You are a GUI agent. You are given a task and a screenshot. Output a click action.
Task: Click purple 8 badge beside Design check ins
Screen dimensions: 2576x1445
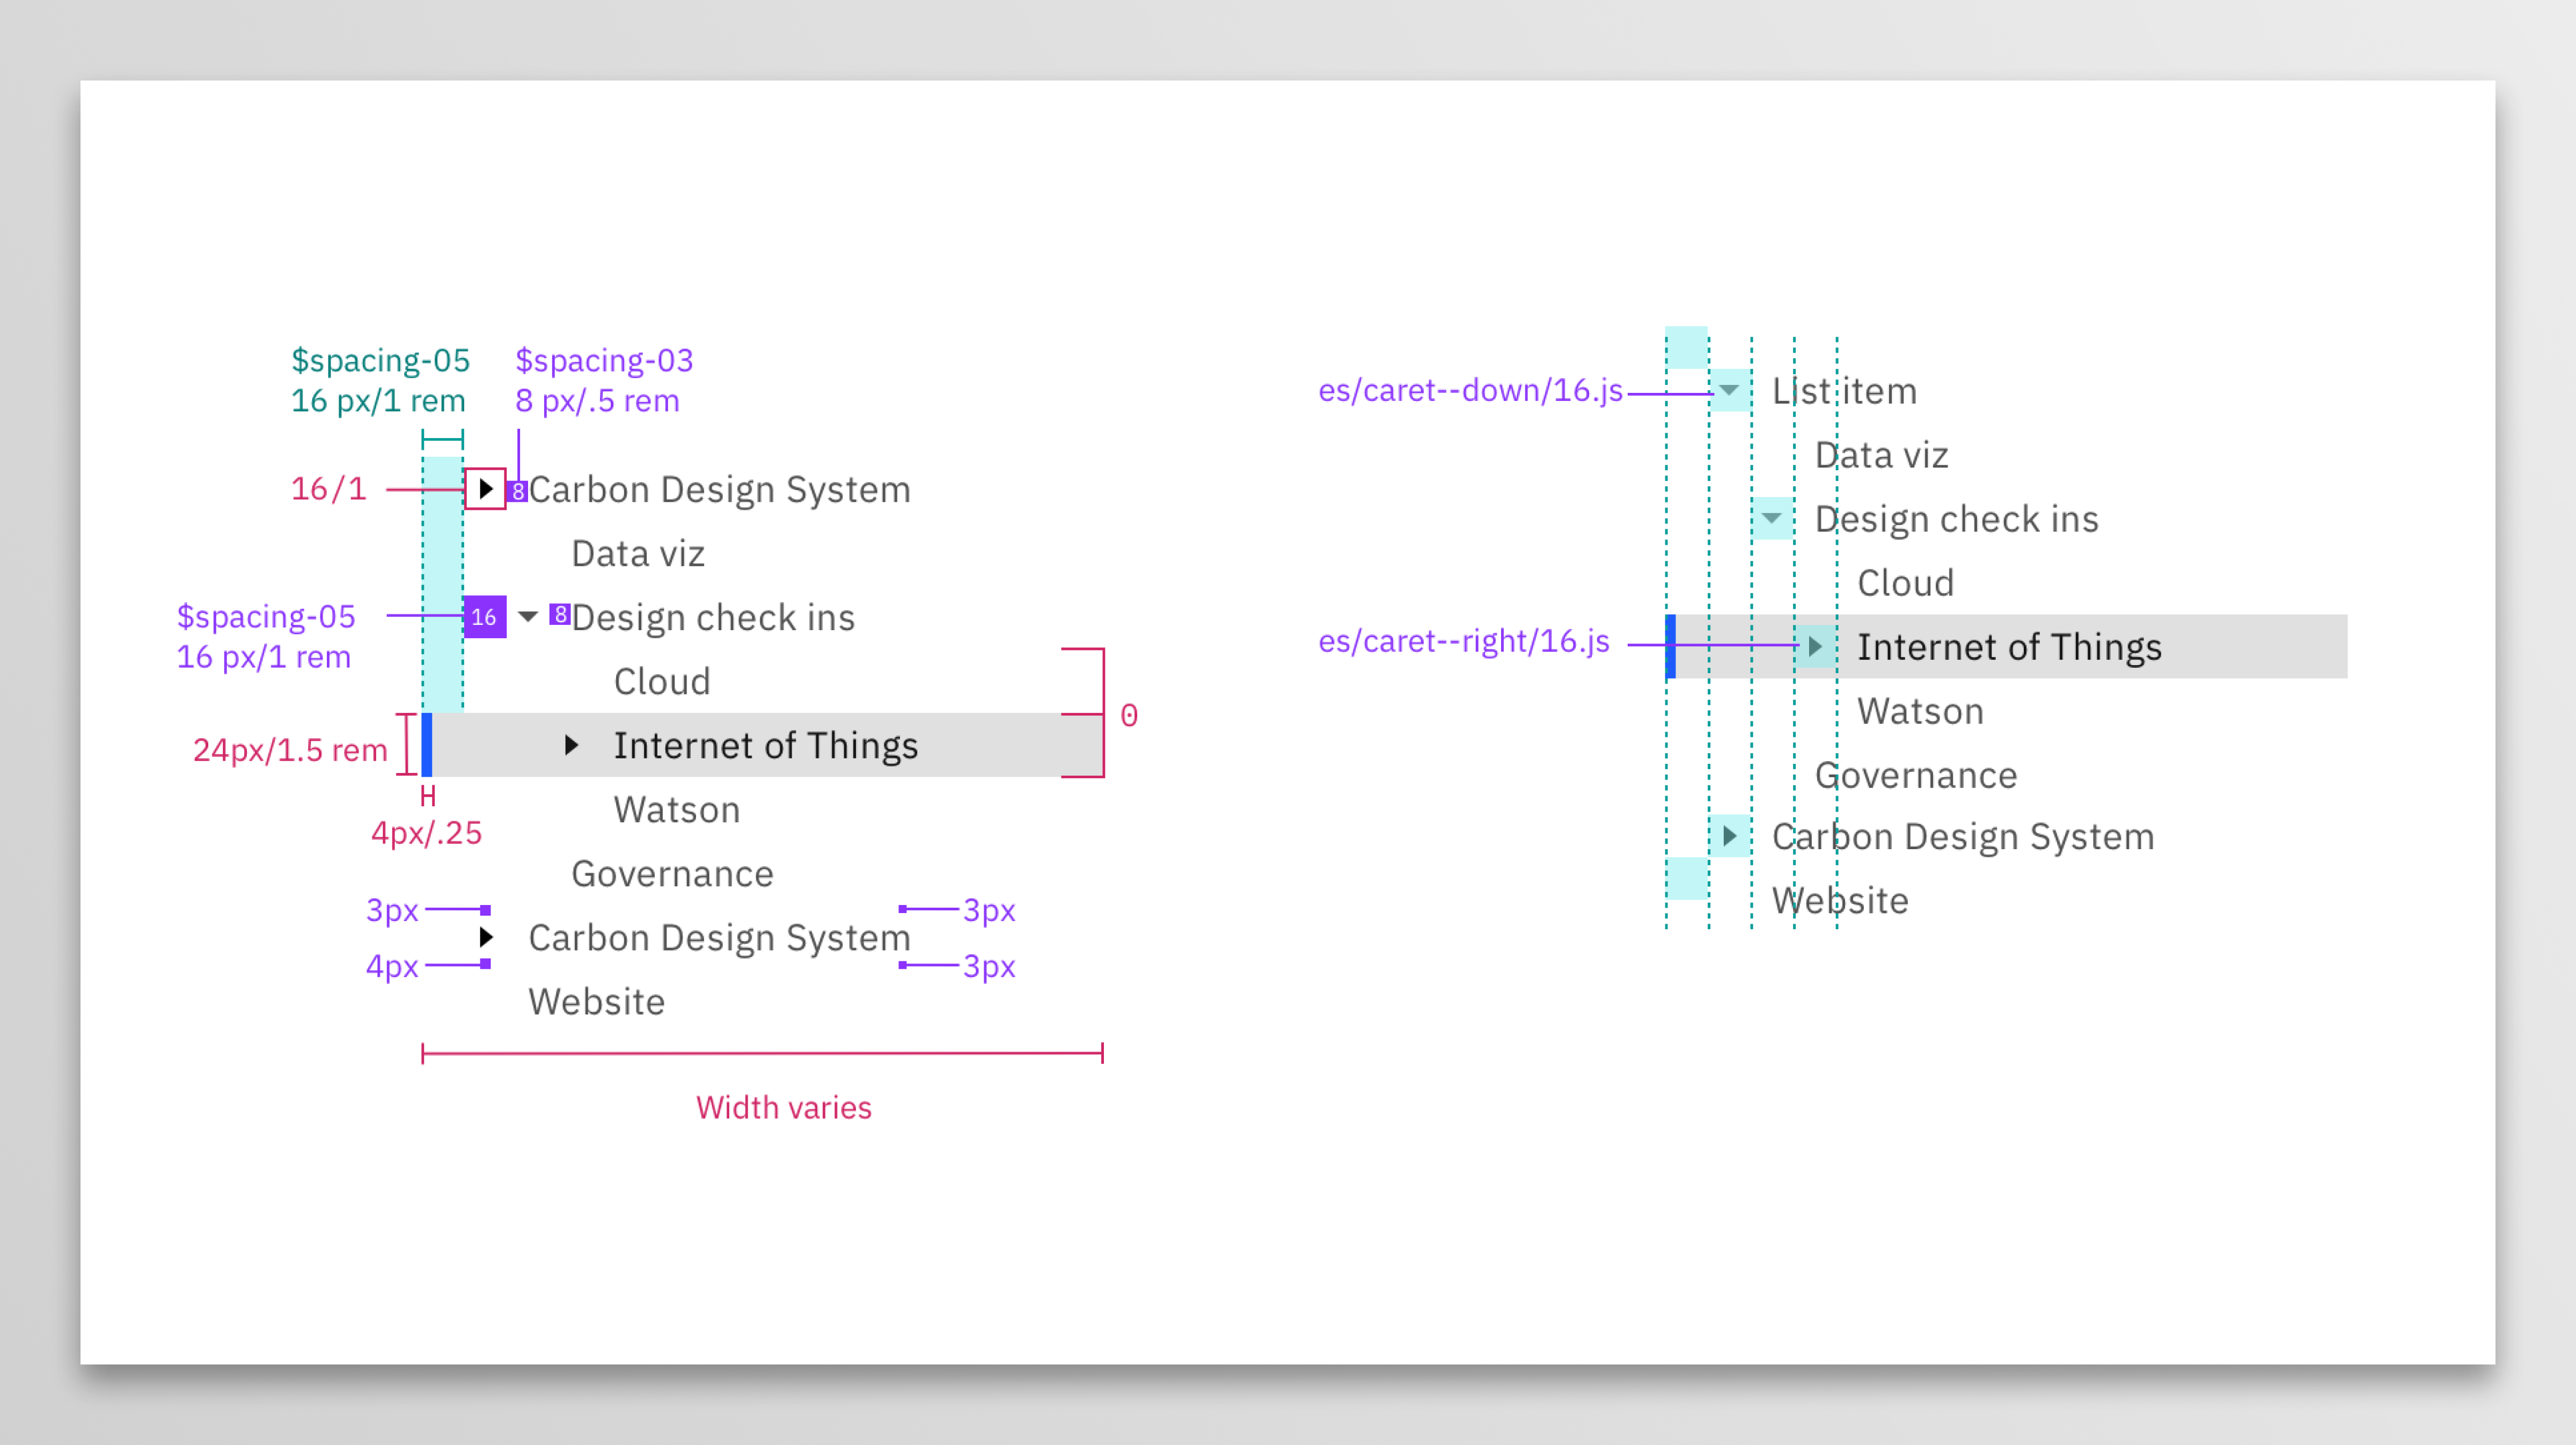pos(560,614)
